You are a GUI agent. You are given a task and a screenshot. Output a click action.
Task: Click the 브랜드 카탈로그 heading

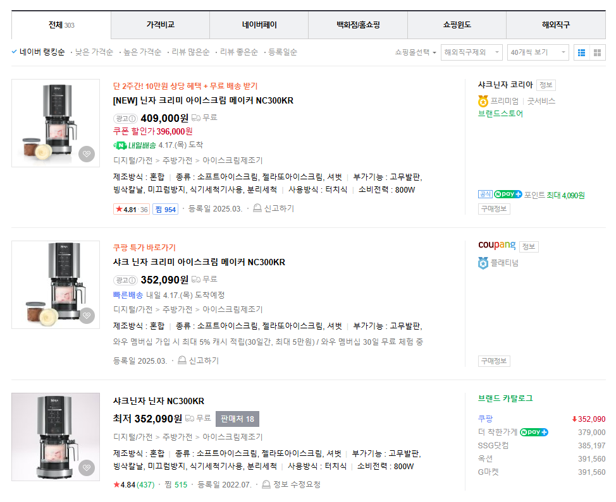(x=505, y=398)
